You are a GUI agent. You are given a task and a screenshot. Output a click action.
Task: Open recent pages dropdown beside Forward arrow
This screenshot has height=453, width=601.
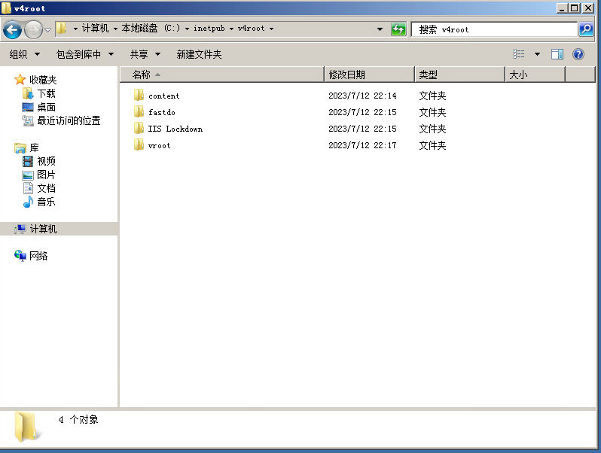(x=48, y=29)
